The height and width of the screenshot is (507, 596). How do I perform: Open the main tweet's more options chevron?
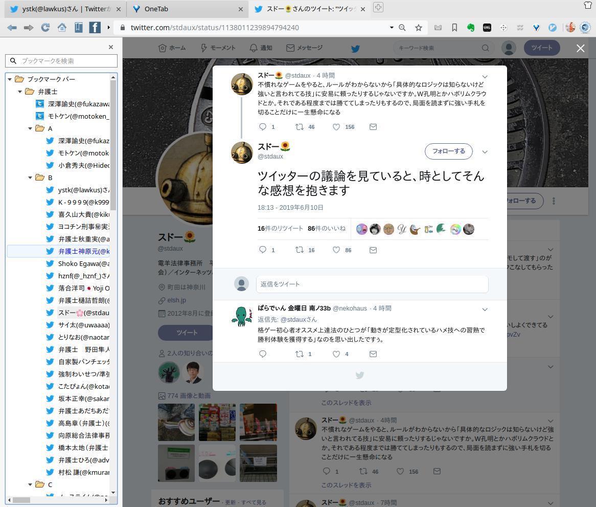(x=485, y=152)
